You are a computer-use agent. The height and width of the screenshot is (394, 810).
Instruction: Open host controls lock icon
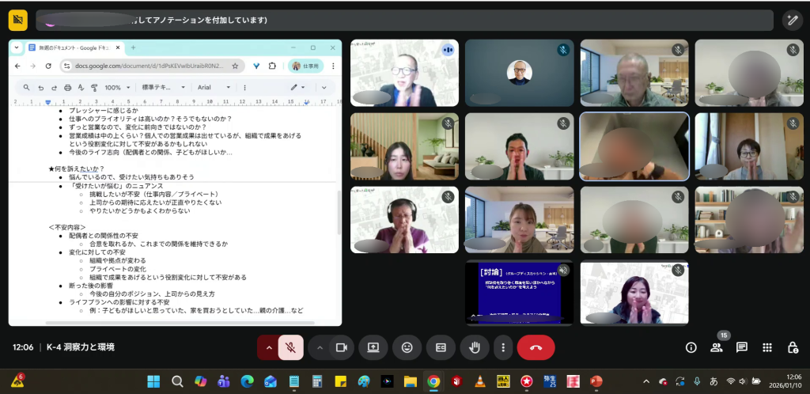click(x=793, y=347)
